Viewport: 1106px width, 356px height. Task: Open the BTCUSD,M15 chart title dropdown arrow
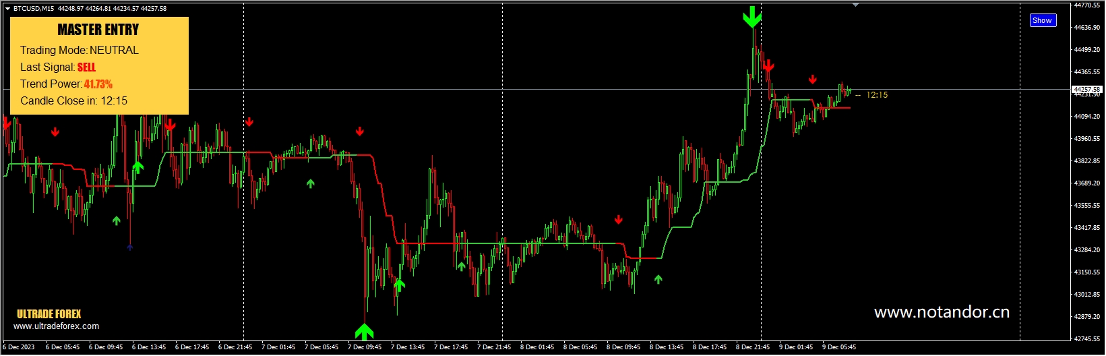(7, 9)
